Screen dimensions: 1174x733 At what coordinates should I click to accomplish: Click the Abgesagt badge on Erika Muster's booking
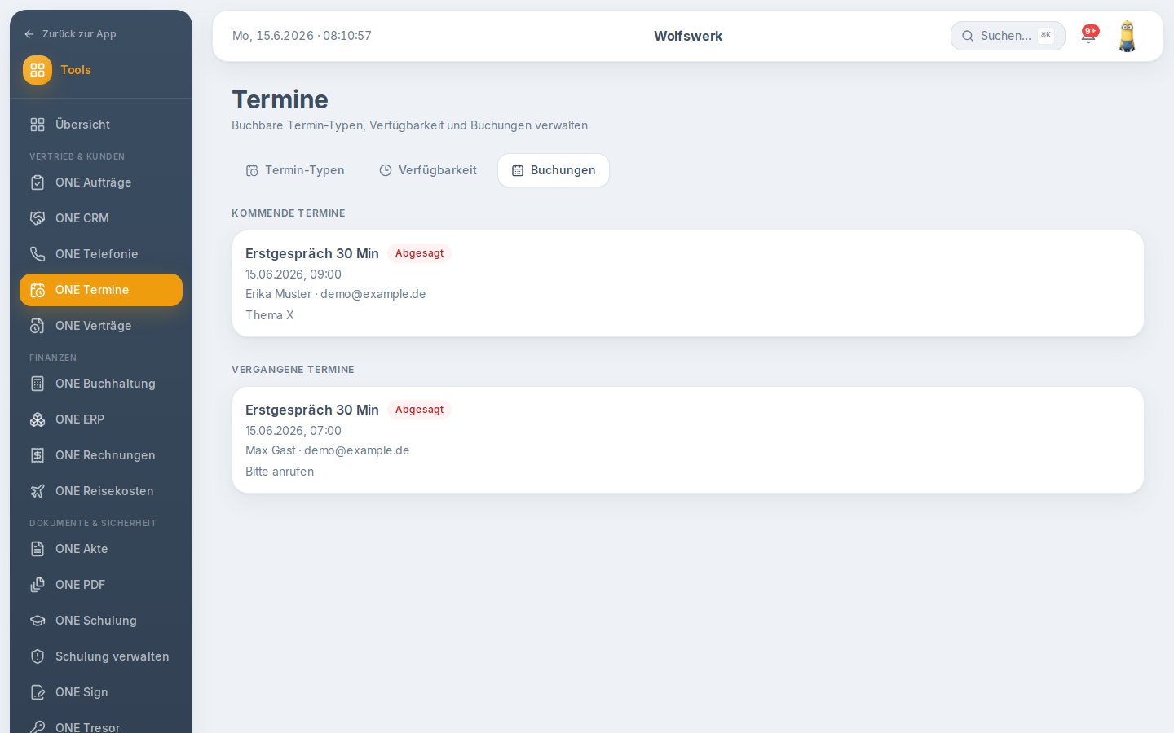point(419,253)
